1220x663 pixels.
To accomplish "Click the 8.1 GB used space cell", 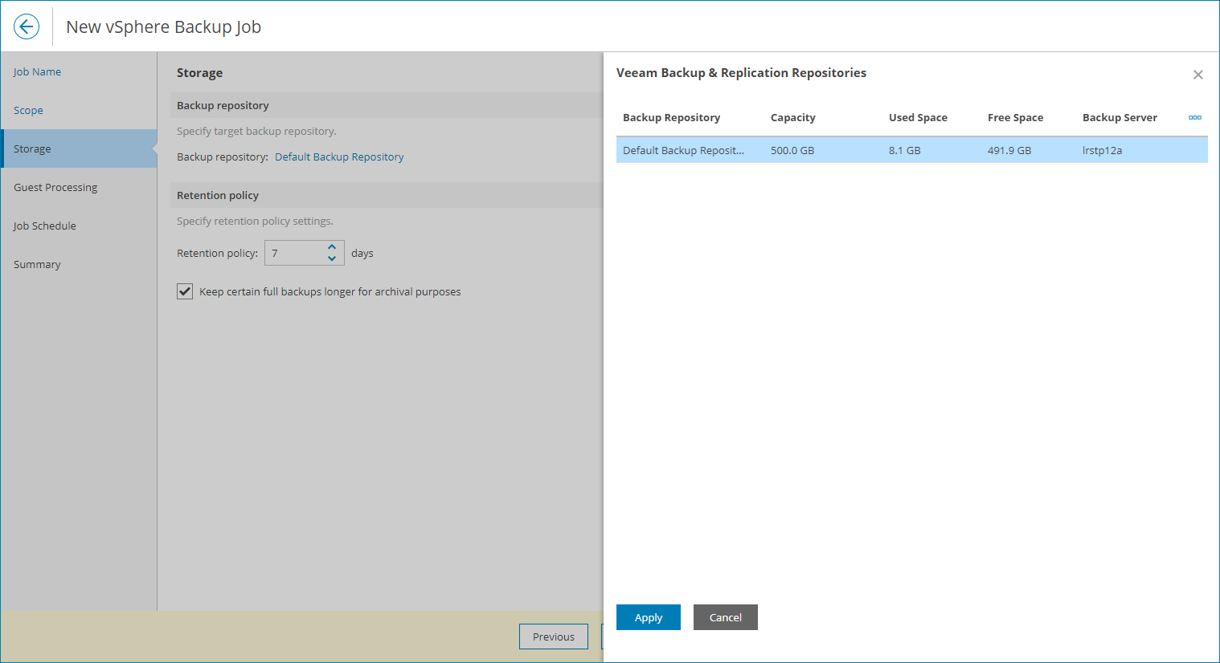I will click(x=905, y=150).
